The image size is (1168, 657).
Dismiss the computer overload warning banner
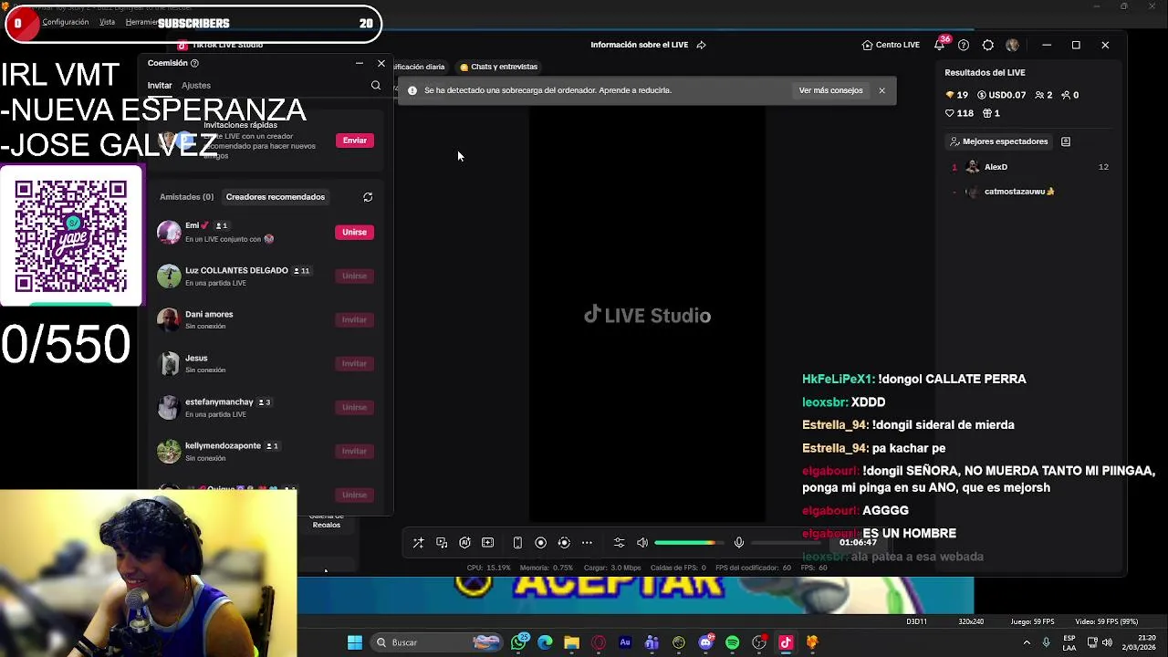pos(881,90)
